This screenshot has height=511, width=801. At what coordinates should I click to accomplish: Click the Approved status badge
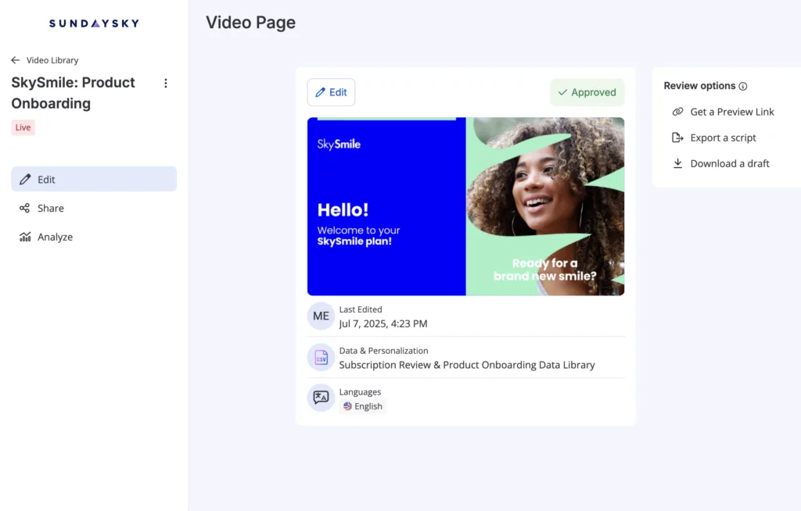click(x=587, y=92)
